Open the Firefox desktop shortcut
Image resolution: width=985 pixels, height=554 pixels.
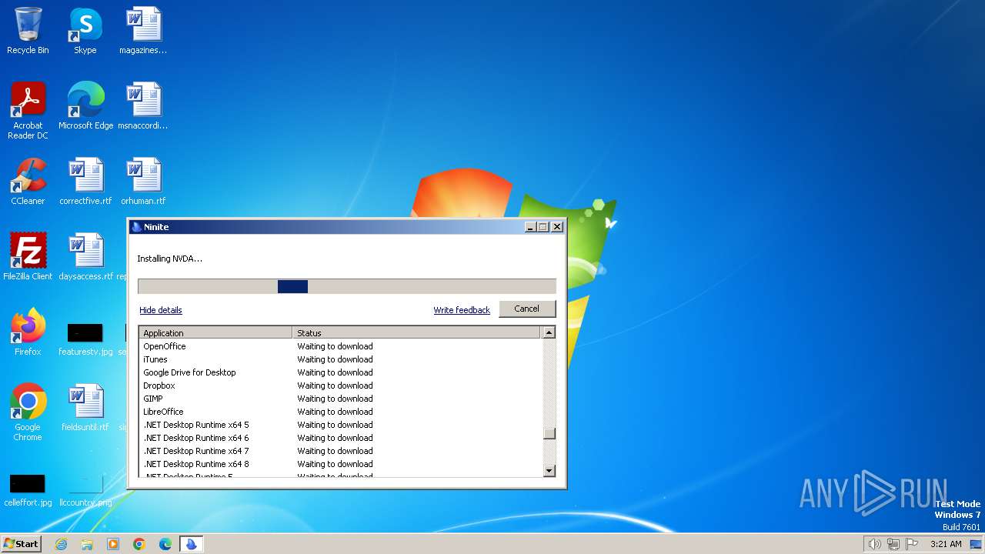(28, 332)
